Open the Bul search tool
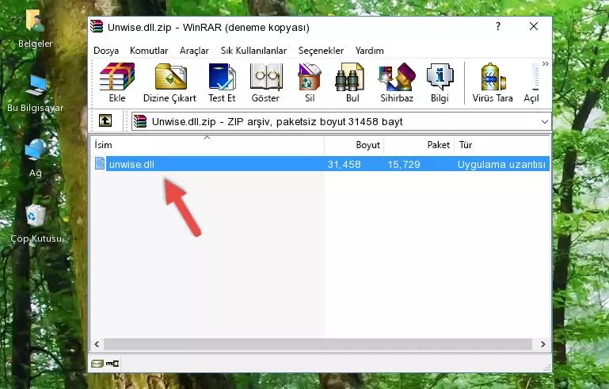This screenshot has width=609, height=389. pos(352,82)
